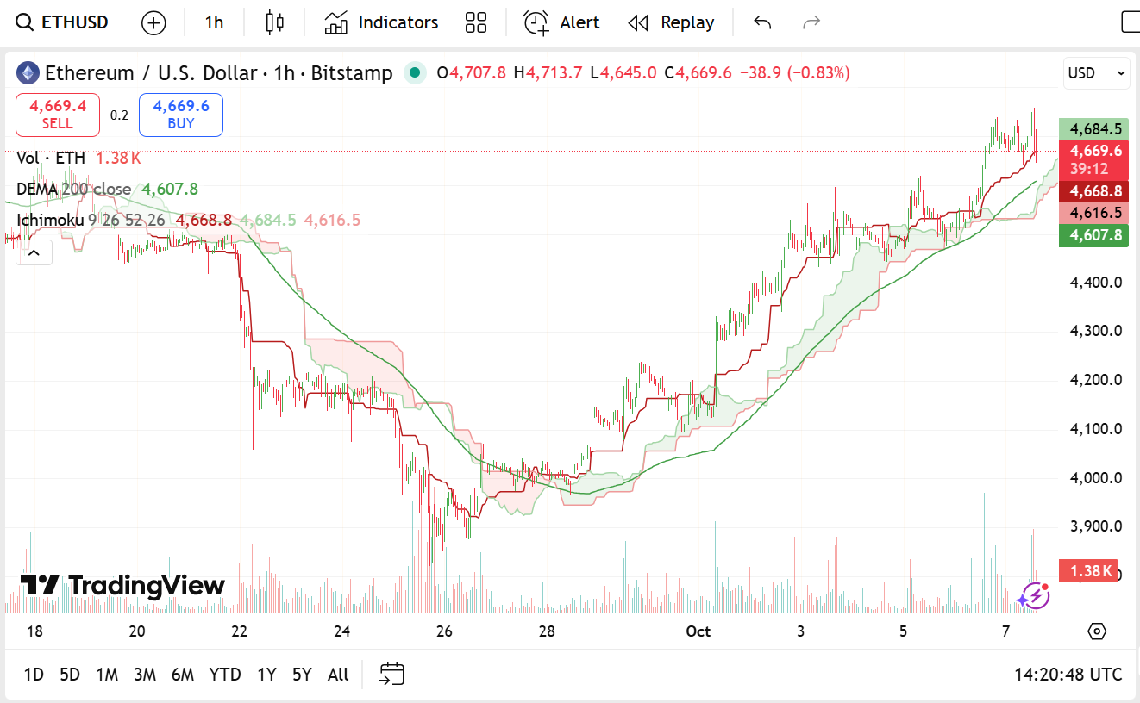Screen dimensions: 1140x703
Task: Create a new price Alert
Action: click(561, 22)
